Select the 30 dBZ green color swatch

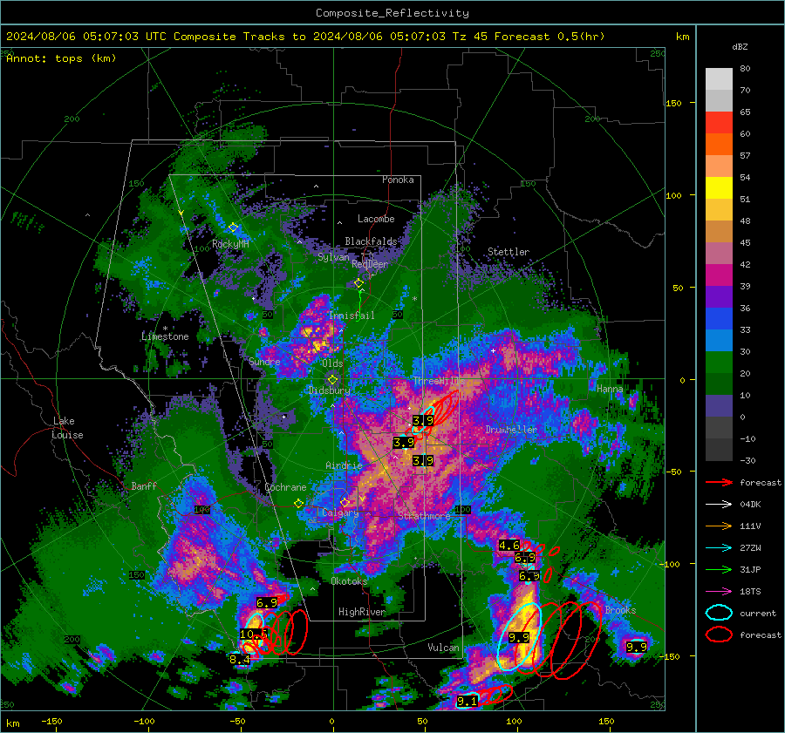[x=719, y=362]
